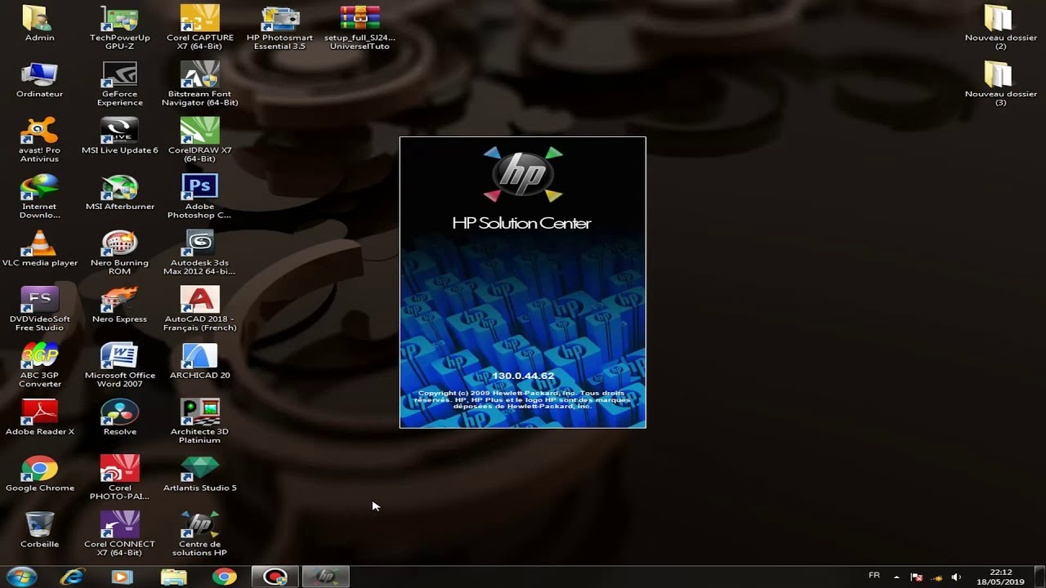Launch MSI Afterburner shortcut
1046x588 pixels.
[119, 193]
